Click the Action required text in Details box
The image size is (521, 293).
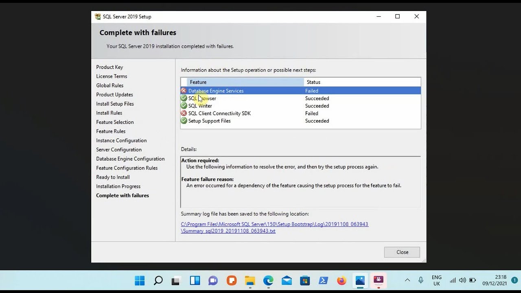pos(200,161)
